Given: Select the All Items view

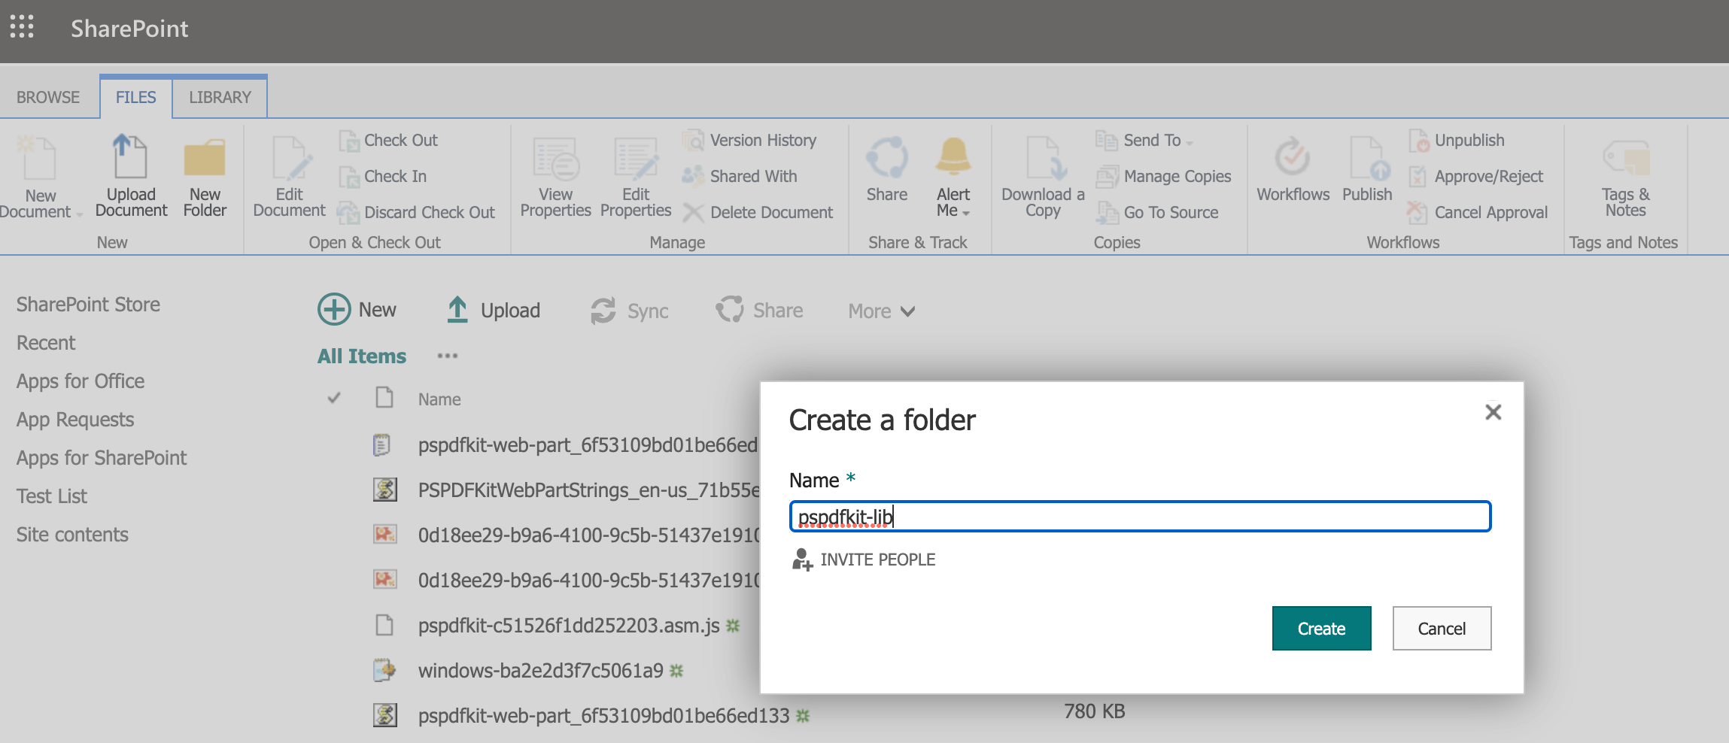Looking at the screenshot, I should 362,356.
